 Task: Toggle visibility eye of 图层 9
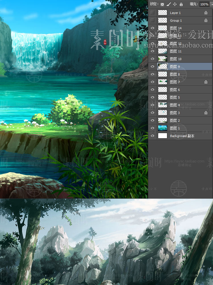[x=153, y=66]
